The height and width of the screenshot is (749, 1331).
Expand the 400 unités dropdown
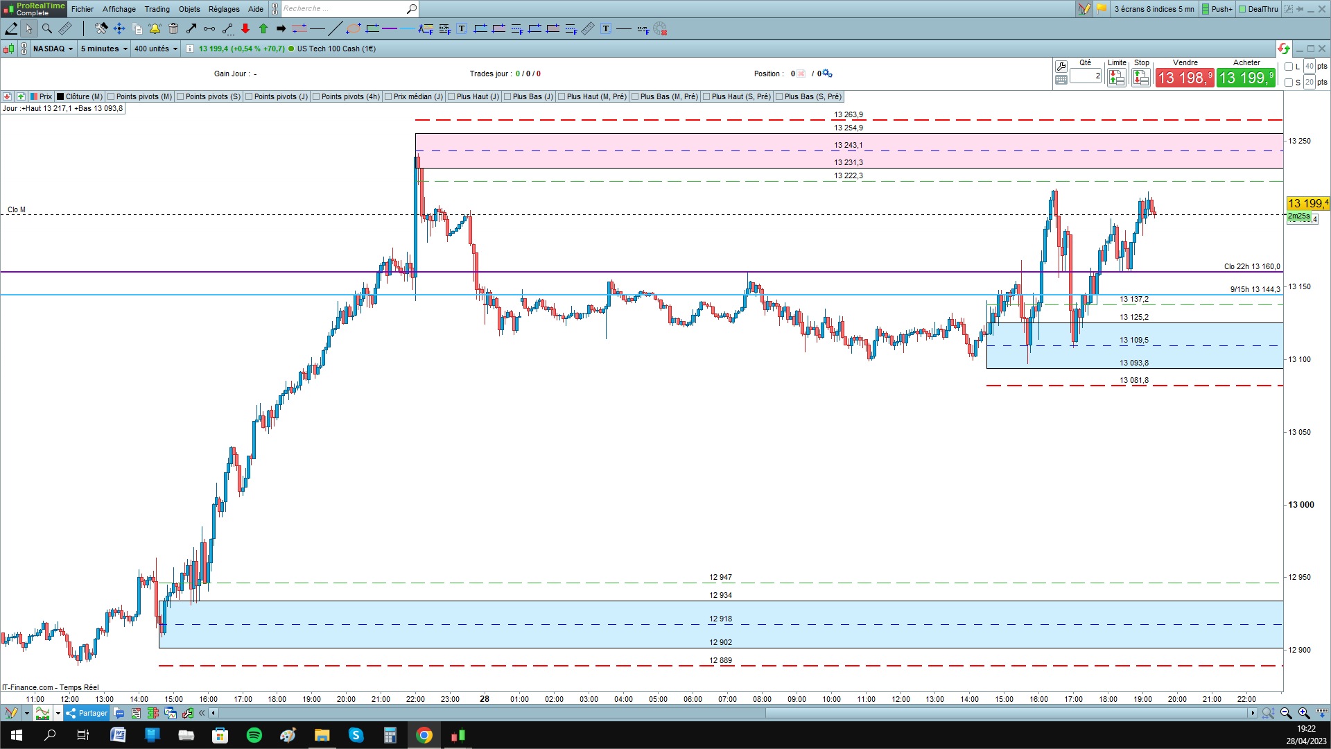(x=156, y=49)
